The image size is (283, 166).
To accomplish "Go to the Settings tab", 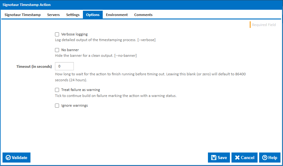I will point(73,15).
